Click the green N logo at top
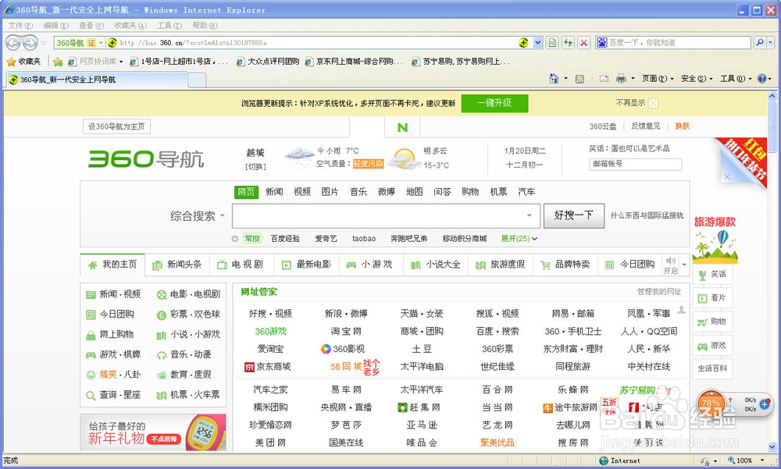Screen dimensions: 781x469 point(402,127)
